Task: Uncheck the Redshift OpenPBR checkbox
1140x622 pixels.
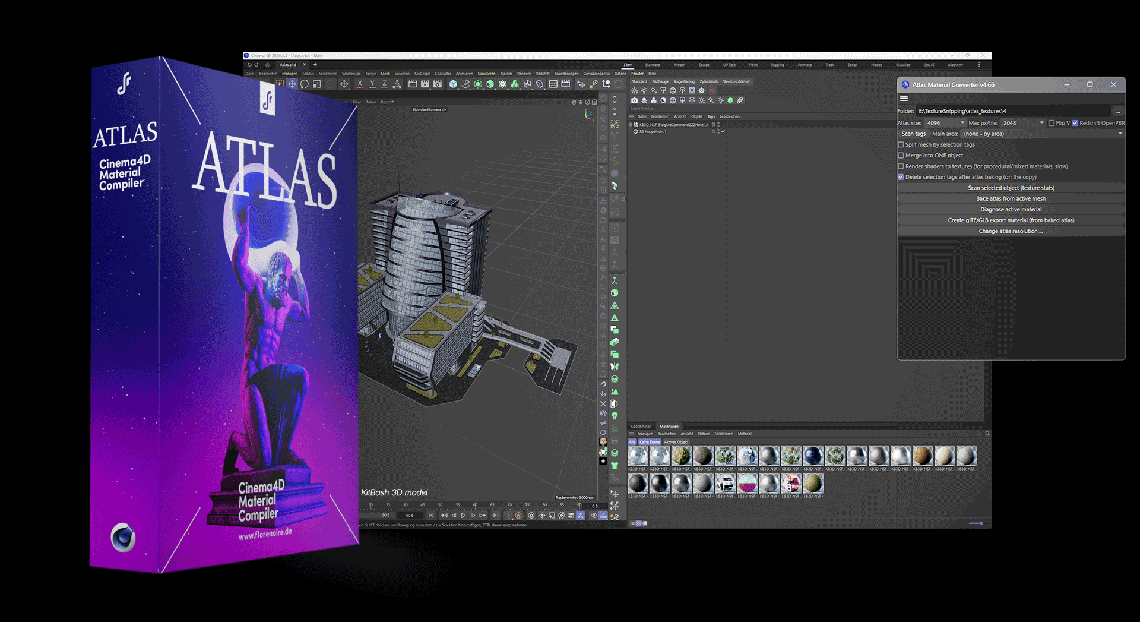Action: (x=1075, y=123)
